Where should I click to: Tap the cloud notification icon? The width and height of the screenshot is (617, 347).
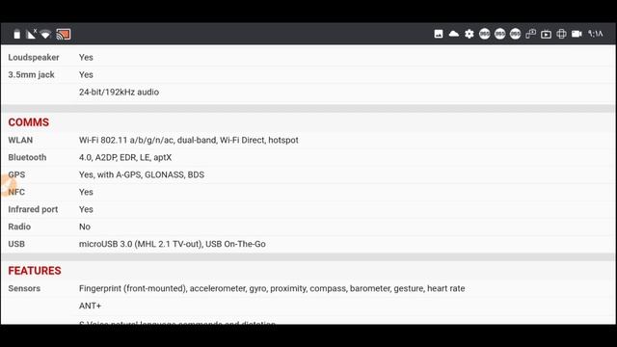pyautogui.click(x=454, y=34)
